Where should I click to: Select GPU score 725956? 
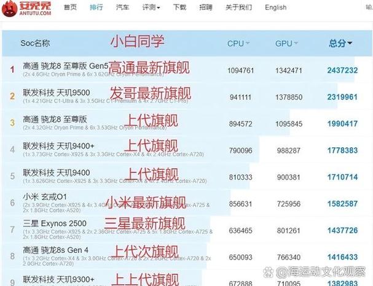[x=289, y=204]
